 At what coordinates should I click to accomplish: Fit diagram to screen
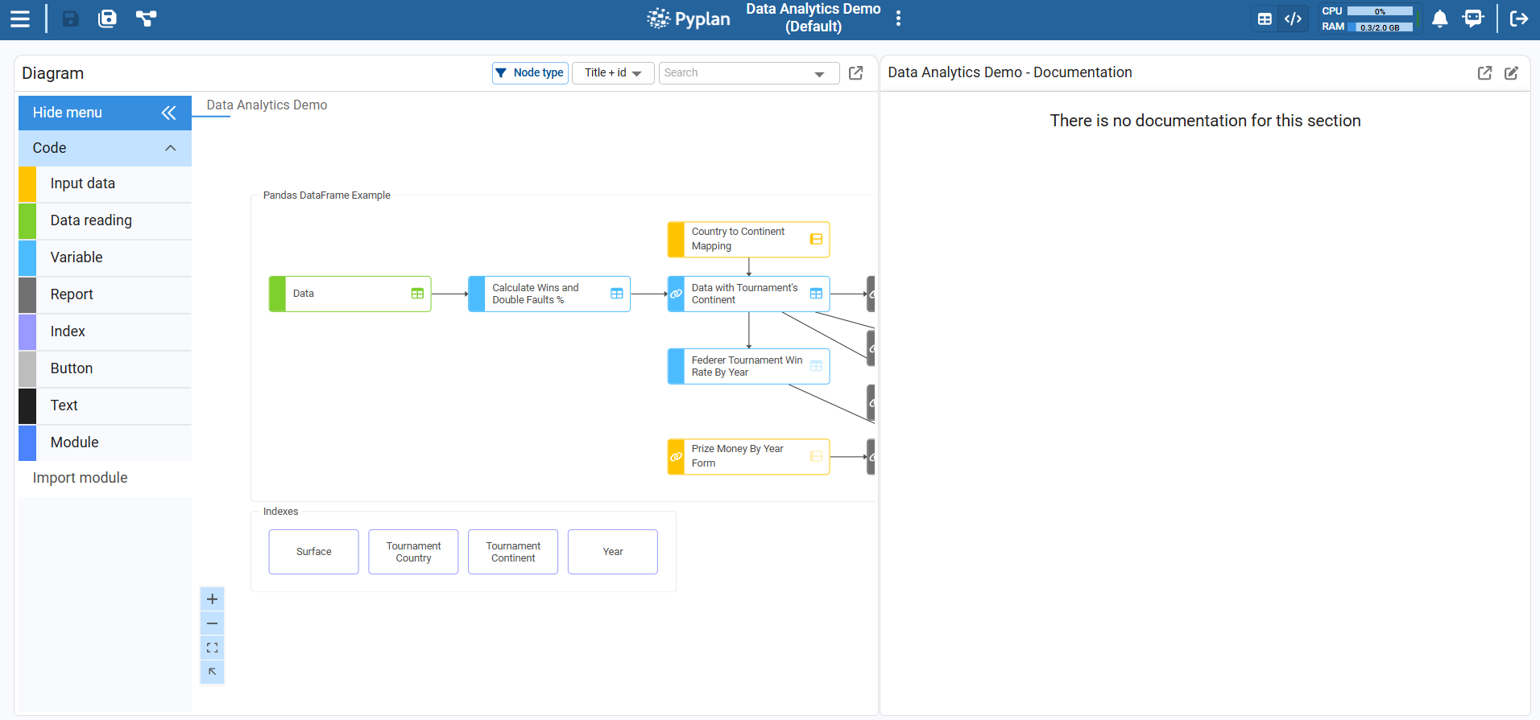[212, 648]
